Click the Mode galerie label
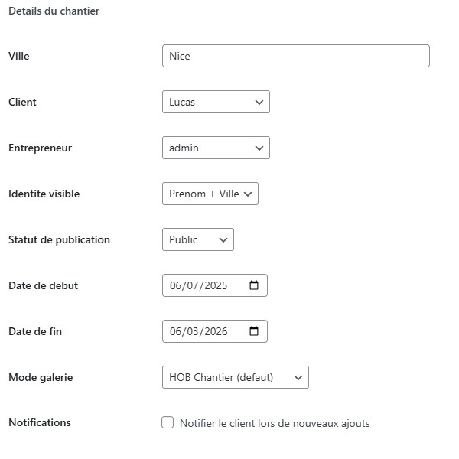This screenshot has height=459, width=459. [x=41, y=377]
